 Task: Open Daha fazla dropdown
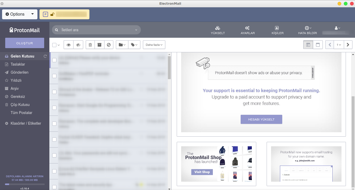coord(154,45)
